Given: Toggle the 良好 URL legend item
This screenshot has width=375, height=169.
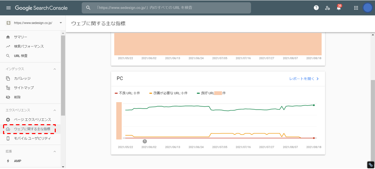Looking at the screenshot, I should 211,93.
